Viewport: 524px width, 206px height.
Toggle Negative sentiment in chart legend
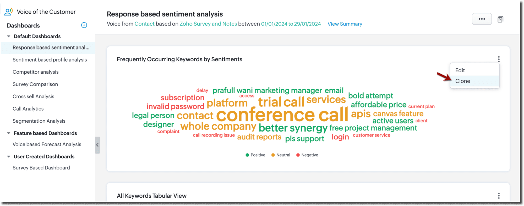(307, 155)
